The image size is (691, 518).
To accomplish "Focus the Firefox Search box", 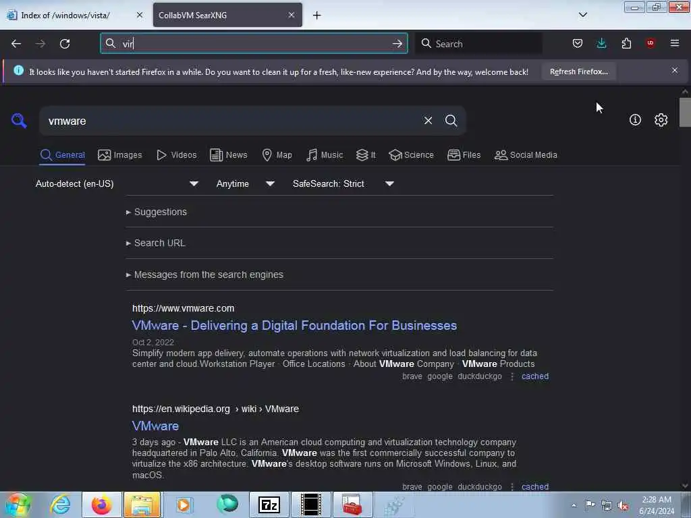I will 479,44.
